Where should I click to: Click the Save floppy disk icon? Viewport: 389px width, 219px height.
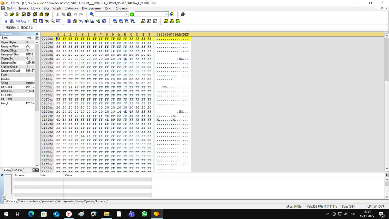pos(23,14)
